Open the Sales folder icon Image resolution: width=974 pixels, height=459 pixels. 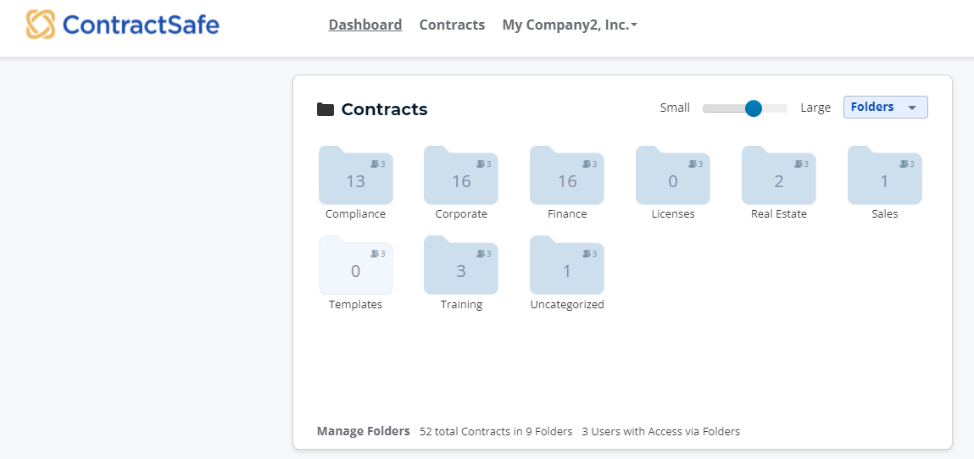pyautogui.click(x=884, y=175)
